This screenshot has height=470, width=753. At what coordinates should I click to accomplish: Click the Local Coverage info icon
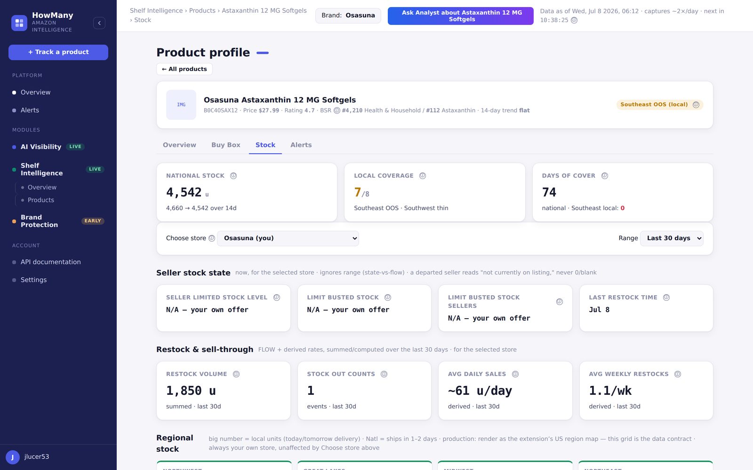click(x=423, y=176)
